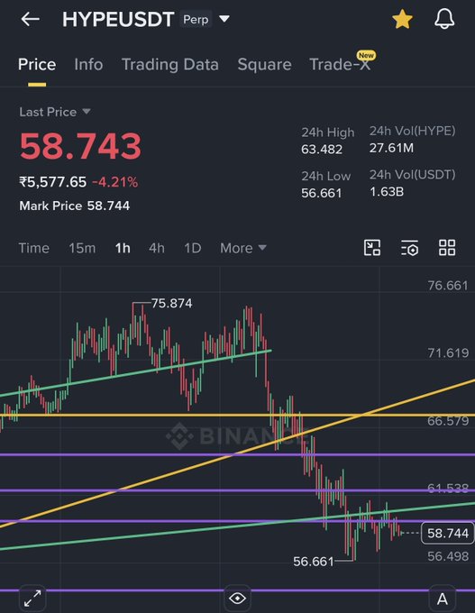Click the Perp contract type badge
The width and height of the screenshot is (475, 613).
[196, 19]
